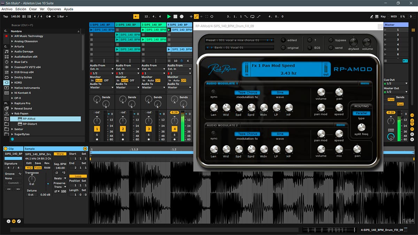Open track 1 Audio From Ext. In dropdown

[x=102, y=69]
